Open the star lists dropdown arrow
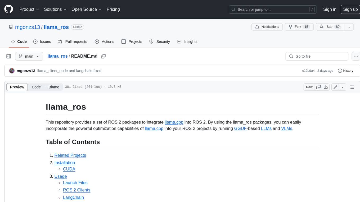Screen dimensions: 360x202 349,27
